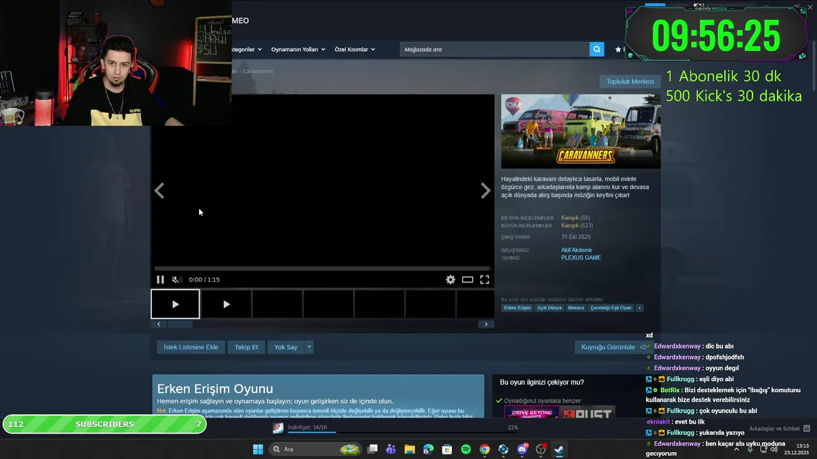817x459 pixels.
Task: Open Arkadaşlar ve Sohbet friends panel
Action: point(779,428)
